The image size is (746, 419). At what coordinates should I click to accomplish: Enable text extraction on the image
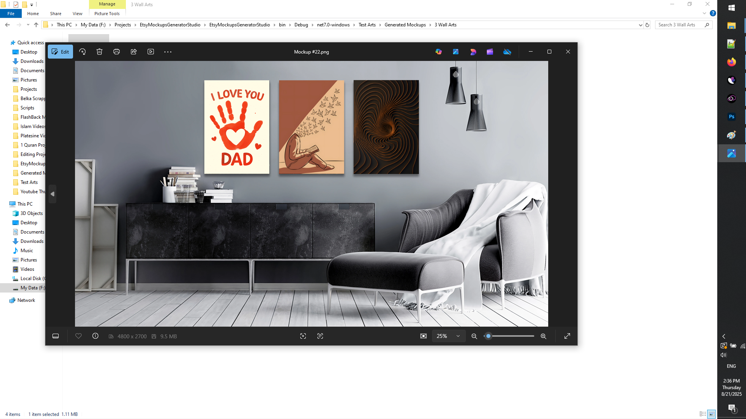point(320,336)
